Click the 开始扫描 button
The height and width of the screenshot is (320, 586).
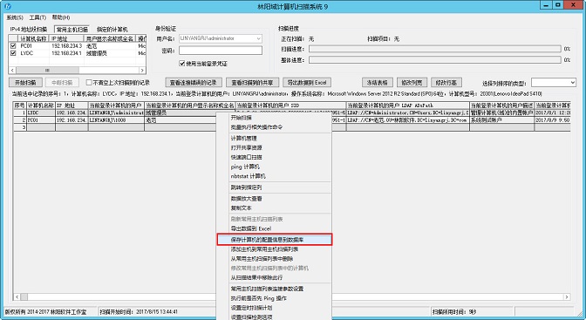(25, 83)
